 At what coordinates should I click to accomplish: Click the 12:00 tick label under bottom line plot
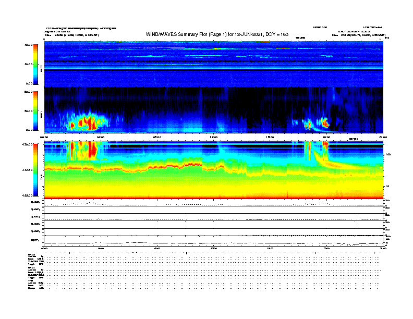(x=213, y=248)
